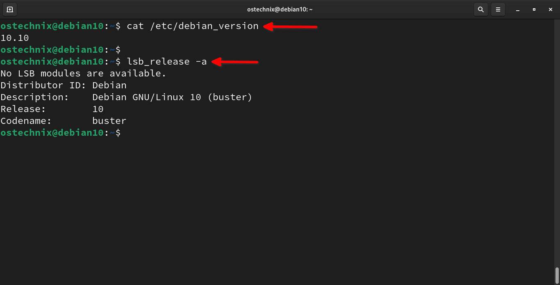Click the version output 10.10
Viewport: 560px width, 285px height.
point(14,38)
